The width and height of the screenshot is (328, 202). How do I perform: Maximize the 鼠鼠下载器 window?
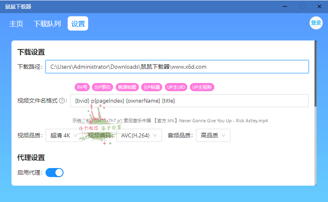(302, 7)
